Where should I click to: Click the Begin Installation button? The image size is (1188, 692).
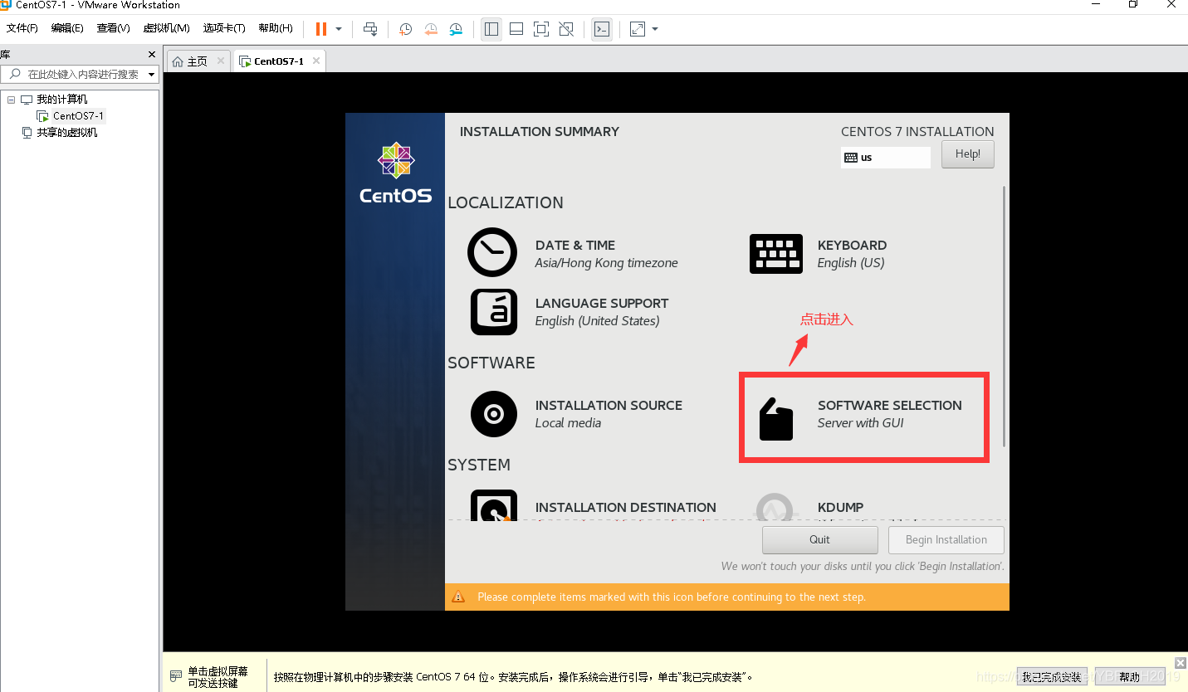point(946,540)
